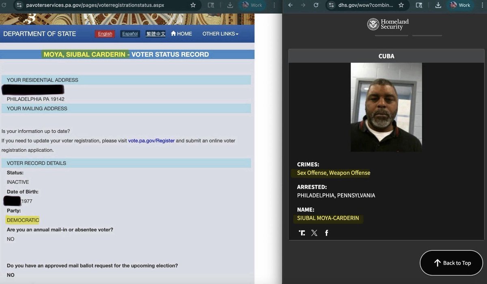Switch language to English
The image size is (487, 284).
click(105, 34)
